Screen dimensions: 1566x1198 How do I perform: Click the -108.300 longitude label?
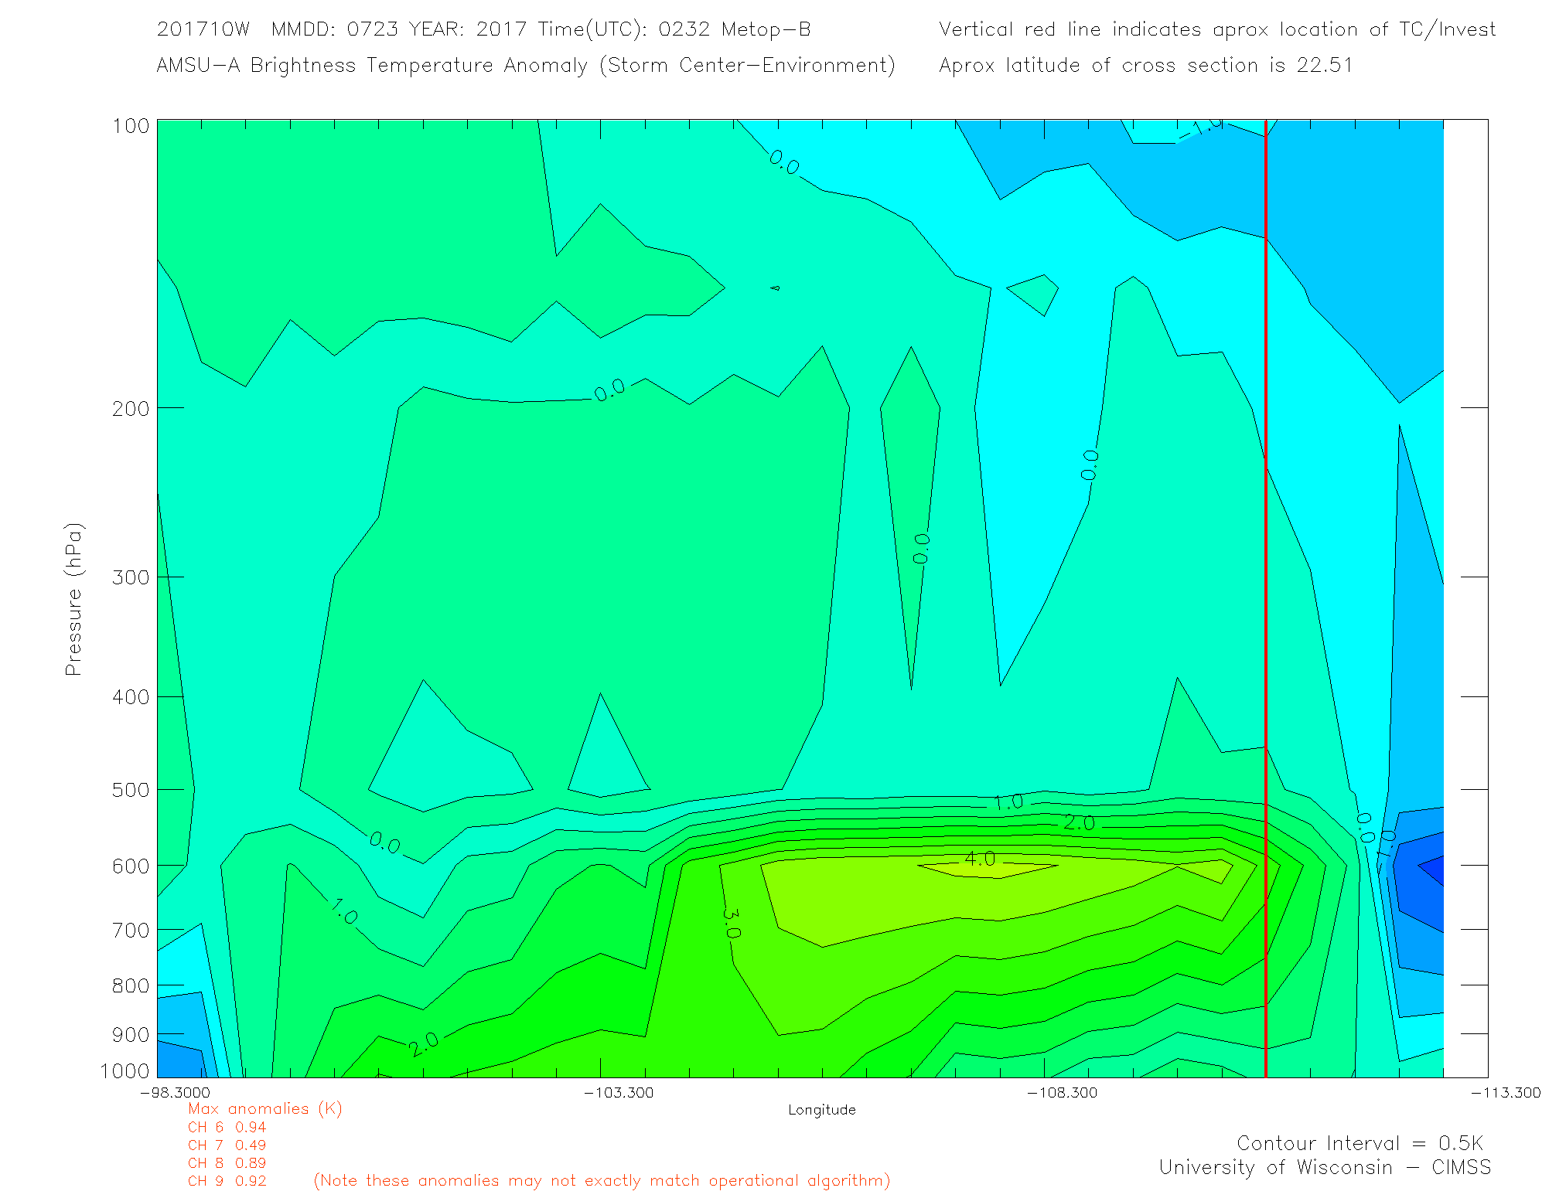click(1062, 1092)
